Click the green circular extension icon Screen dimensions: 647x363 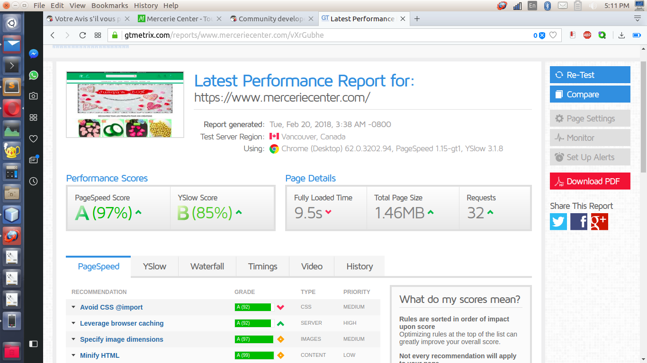[x=602, y=35]
